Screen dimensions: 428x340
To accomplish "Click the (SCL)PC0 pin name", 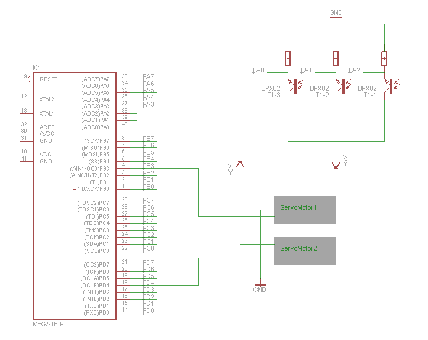I will click(x=96, y=251).
